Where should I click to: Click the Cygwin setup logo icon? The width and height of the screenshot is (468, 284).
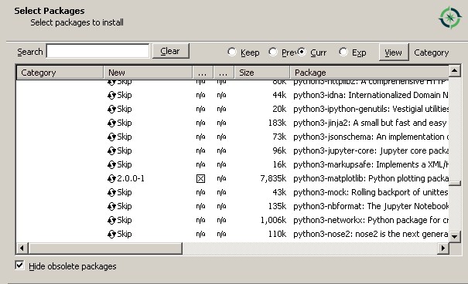pos(449,18)
